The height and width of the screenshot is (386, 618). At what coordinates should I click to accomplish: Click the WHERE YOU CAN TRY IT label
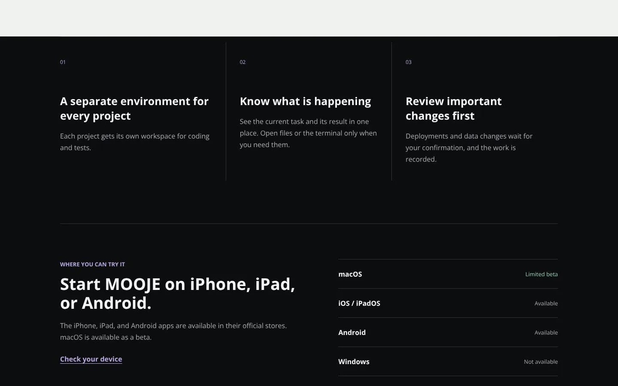(x=92, y=264)
